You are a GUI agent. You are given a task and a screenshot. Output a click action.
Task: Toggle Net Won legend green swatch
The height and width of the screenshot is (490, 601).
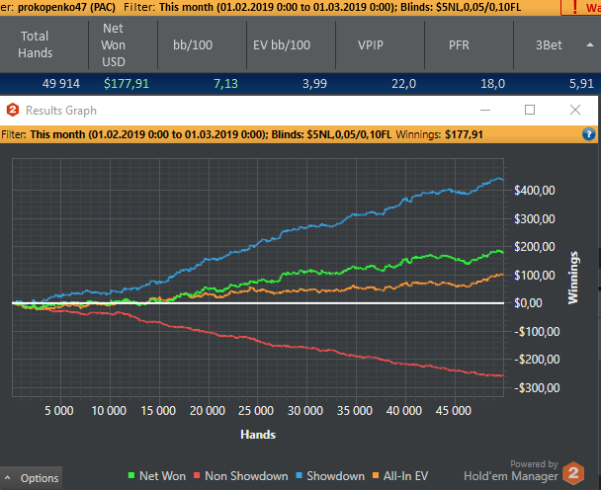(x=131, y=476)
